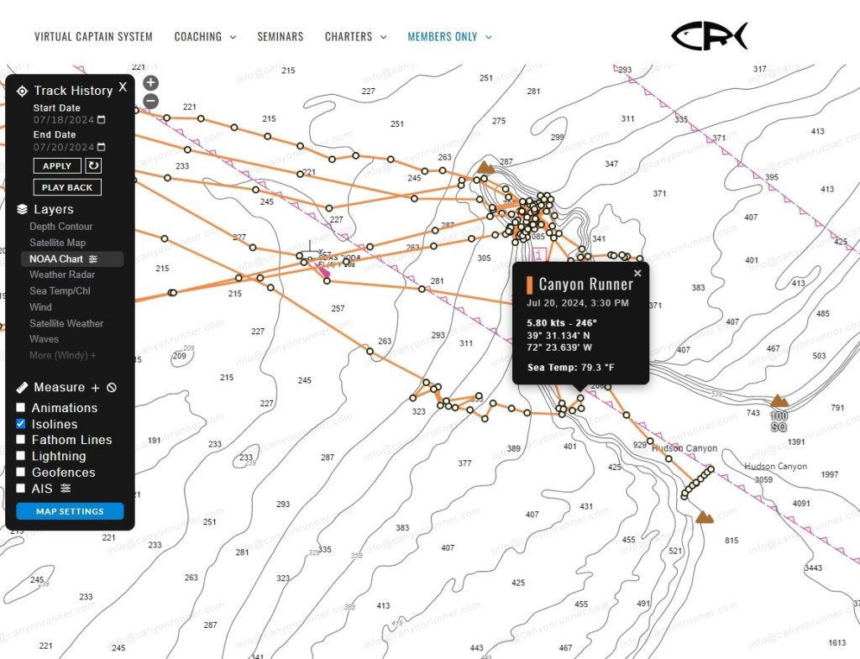The height and width of the screenshot is (659, 860).
Task: Toggle the Animations checkbox
Action: [21, 407]
